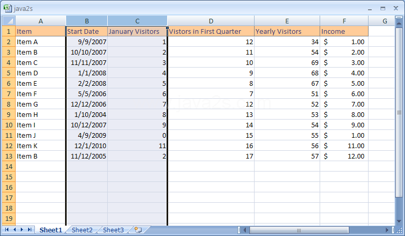Click the previous sheet navigation arrow
This screenshot has width=405, height=236.
(x=15, y=230)
